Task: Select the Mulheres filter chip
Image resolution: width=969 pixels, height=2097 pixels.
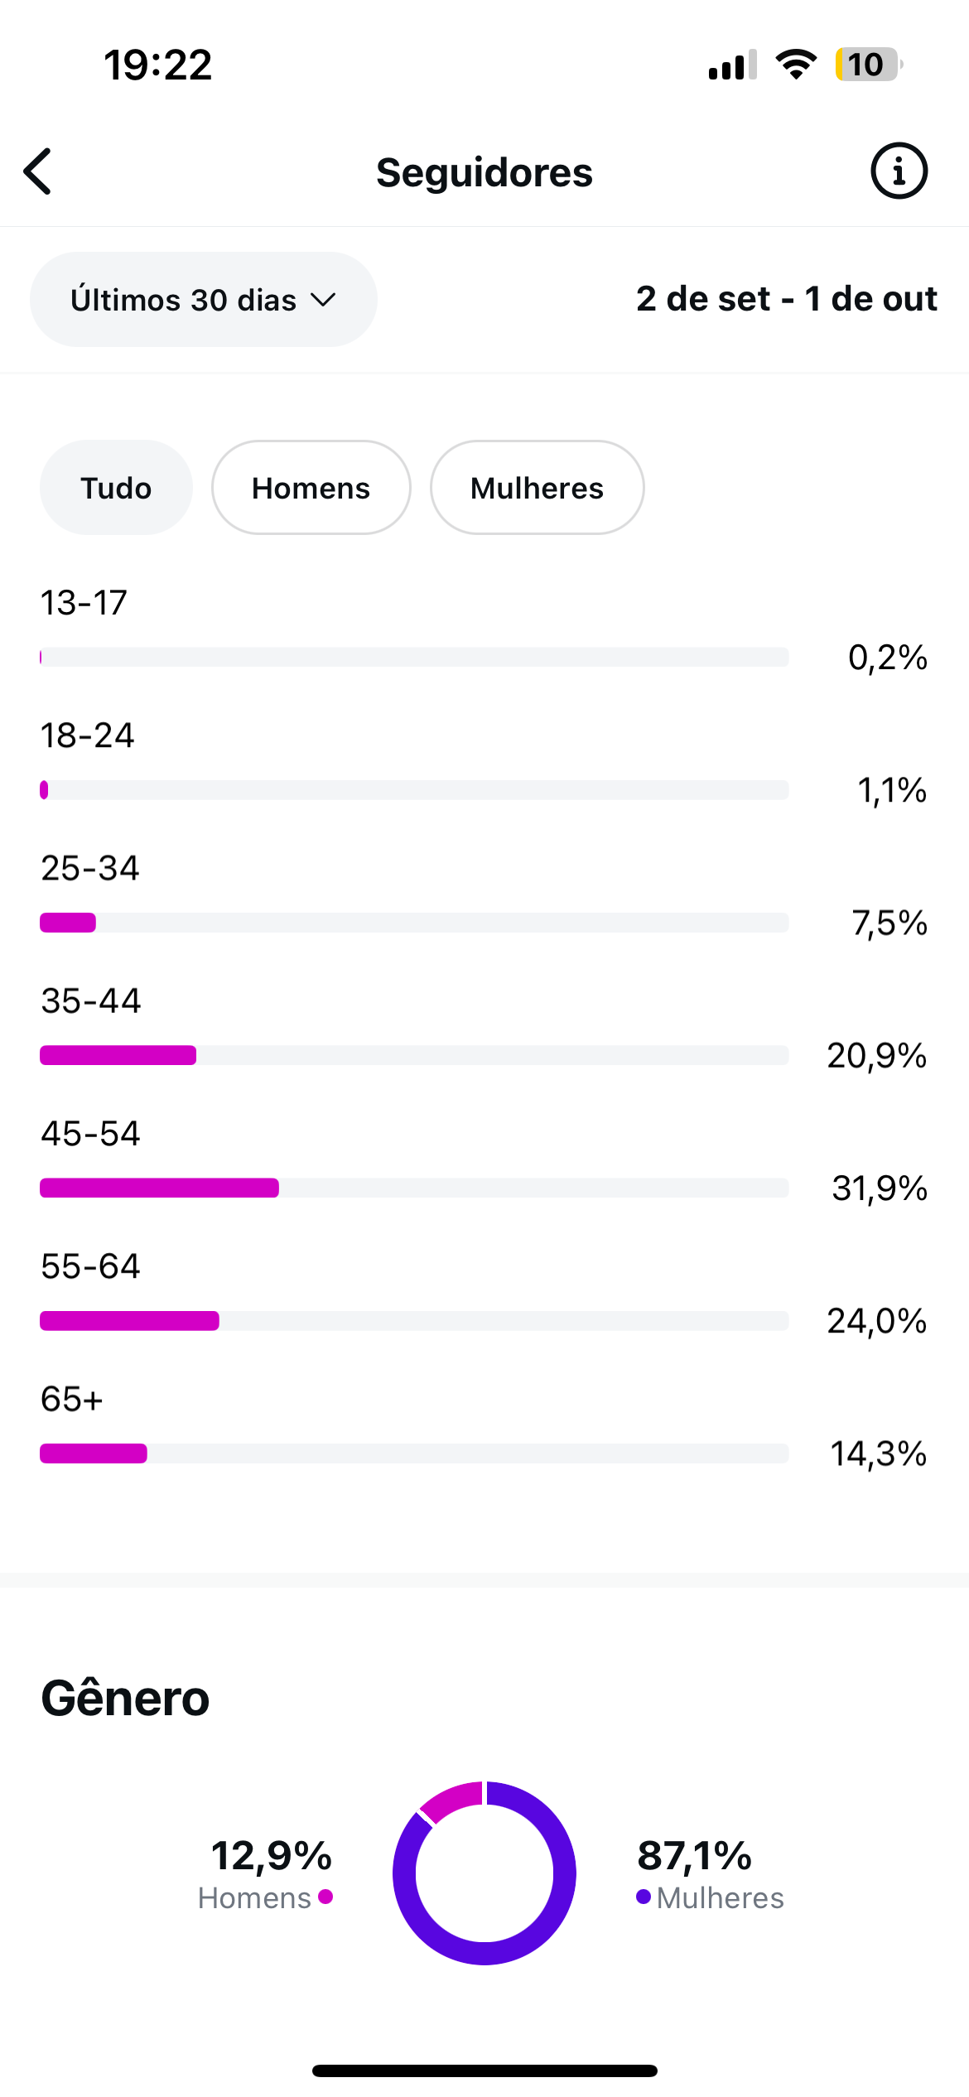Action: coord(537,488)
